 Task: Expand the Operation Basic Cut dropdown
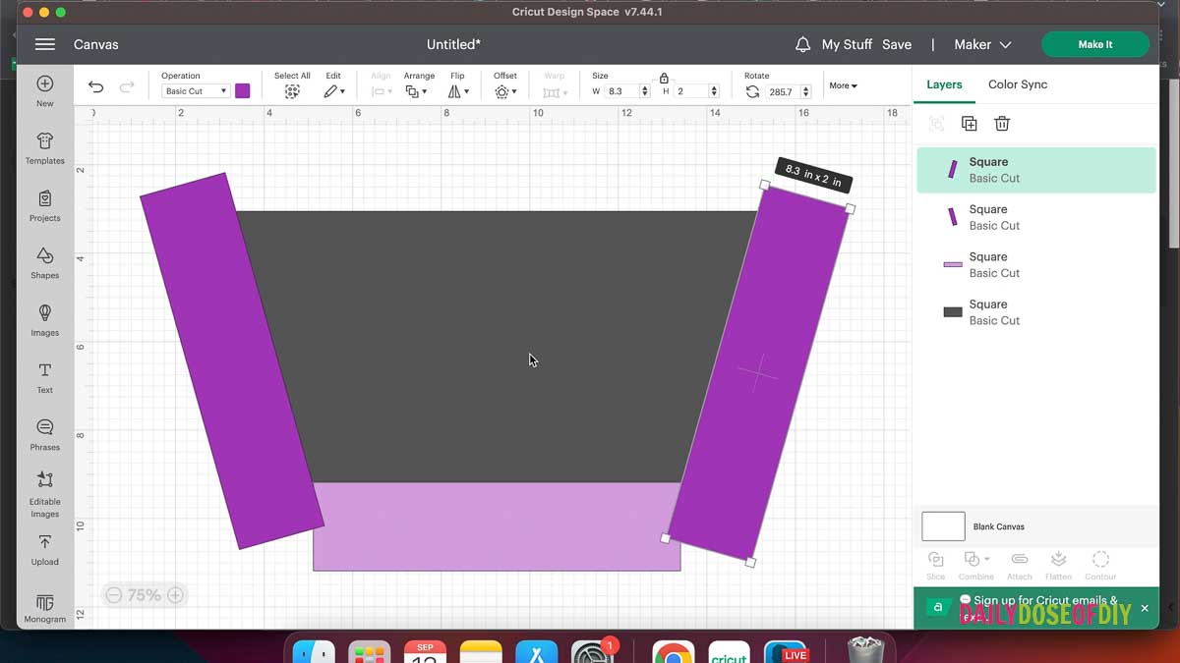point(196,91)
